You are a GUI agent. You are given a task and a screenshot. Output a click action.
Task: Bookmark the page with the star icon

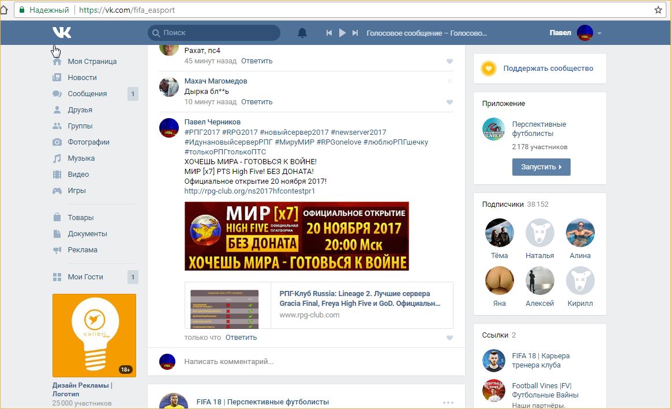[658, 10]
